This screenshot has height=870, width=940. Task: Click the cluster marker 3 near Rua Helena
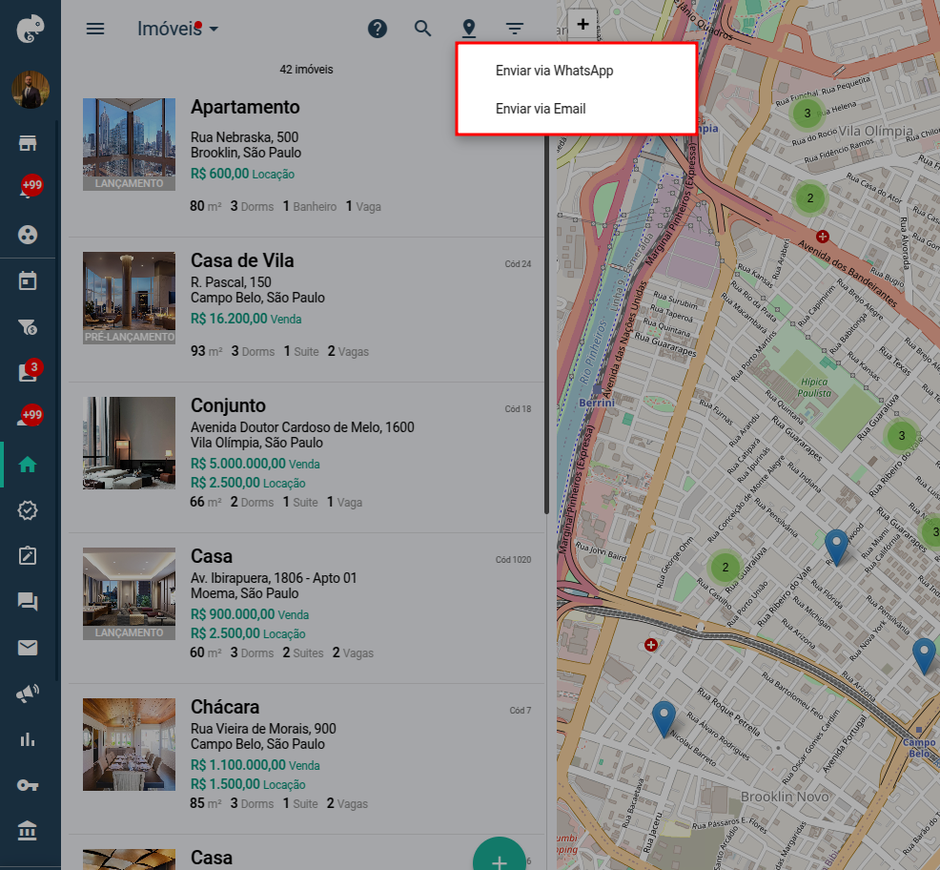tap(807, 113)
